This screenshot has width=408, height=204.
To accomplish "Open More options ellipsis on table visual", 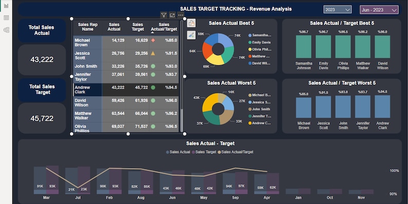I will coord(180,15).
